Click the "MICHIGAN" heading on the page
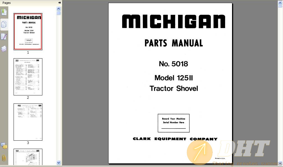The image size is (283, 167). pyautogui.click(x=174, y=21)
